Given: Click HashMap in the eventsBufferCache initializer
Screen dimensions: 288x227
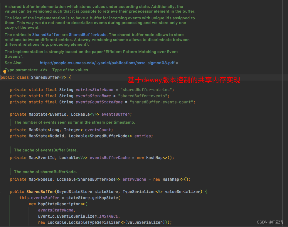Looking at the screenshot, I should 154,158.
